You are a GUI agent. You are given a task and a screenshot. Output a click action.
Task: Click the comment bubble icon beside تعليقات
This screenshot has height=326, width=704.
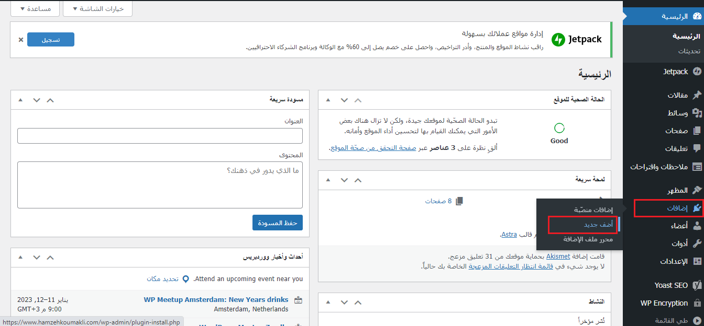click(x=697, y=148)
